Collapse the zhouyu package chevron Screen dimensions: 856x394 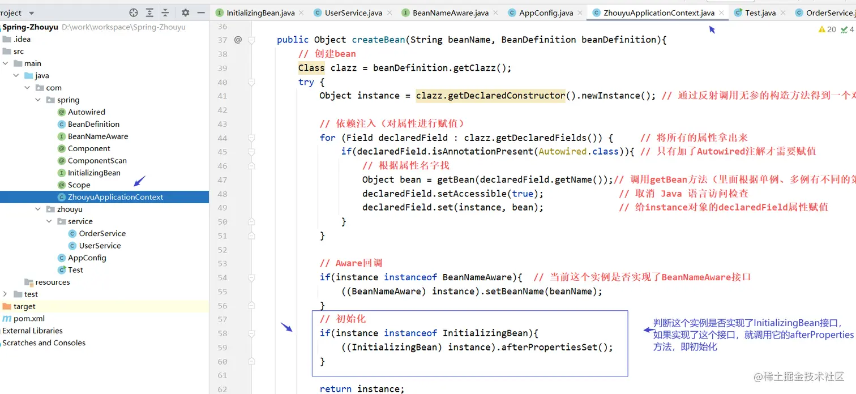(x=38, y=209)
